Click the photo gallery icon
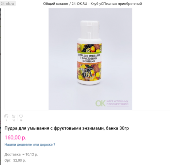 tap(6, 116)
